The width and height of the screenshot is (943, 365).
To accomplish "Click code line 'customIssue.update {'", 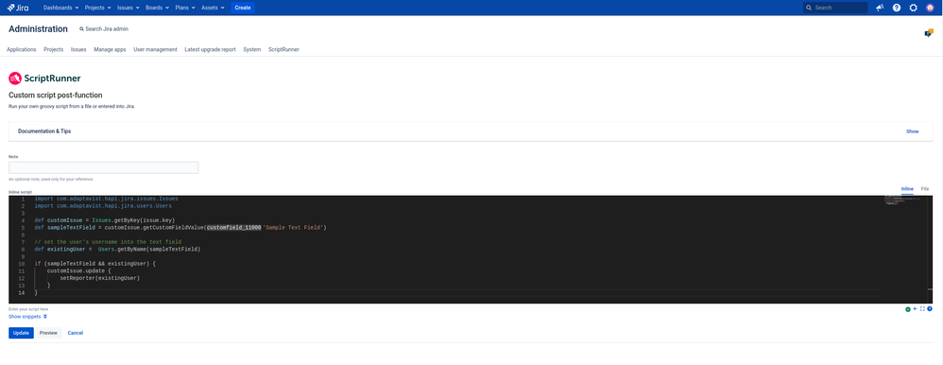I will pyautogui.click(x=79, y=271).
